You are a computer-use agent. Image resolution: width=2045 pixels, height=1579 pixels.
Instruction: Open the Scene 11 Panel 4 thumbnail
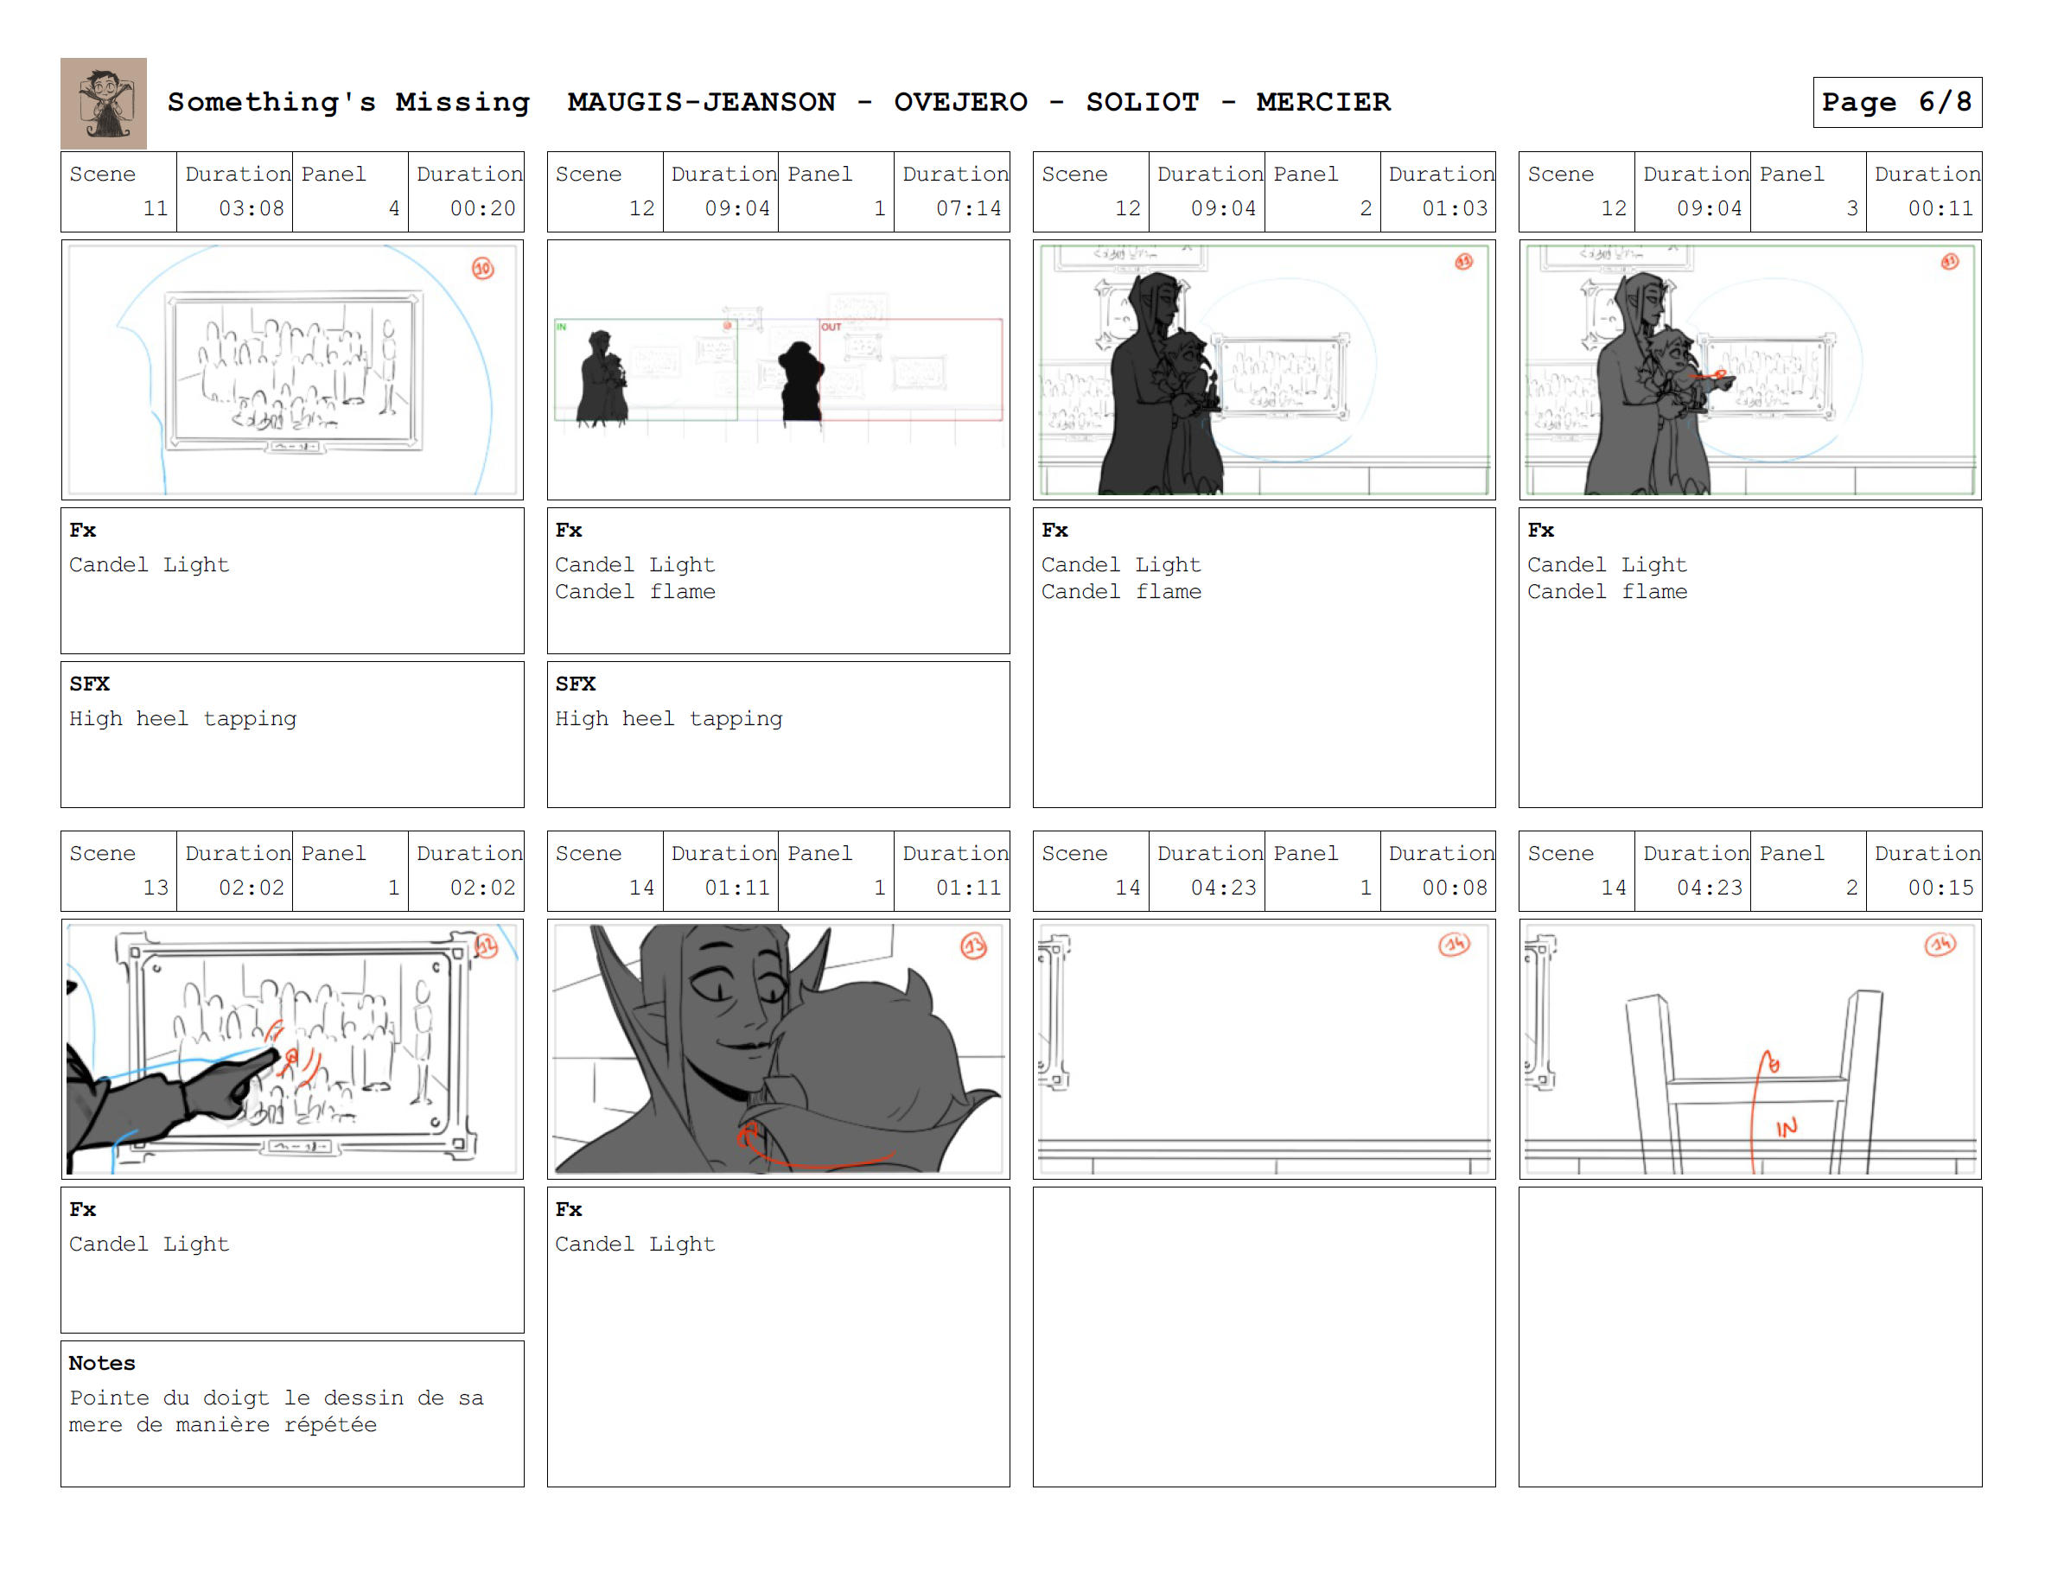(292, 370)
